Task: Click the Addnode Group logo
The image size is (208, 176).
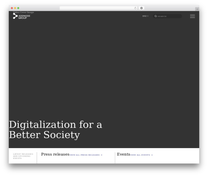Action: tap(22, 16)
